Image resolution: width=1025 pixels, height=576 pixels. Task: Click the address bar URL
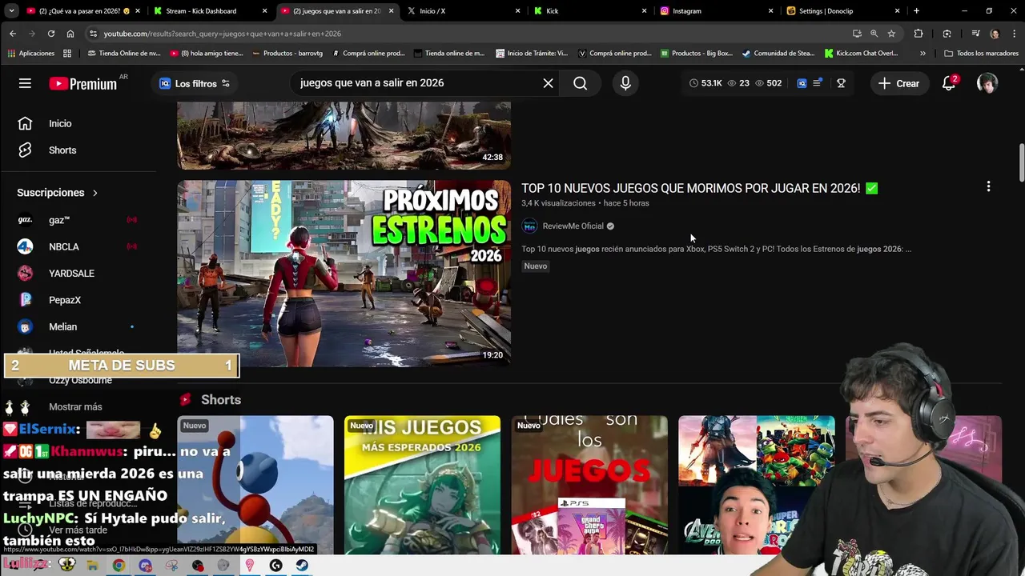click(x=222, y=34)
